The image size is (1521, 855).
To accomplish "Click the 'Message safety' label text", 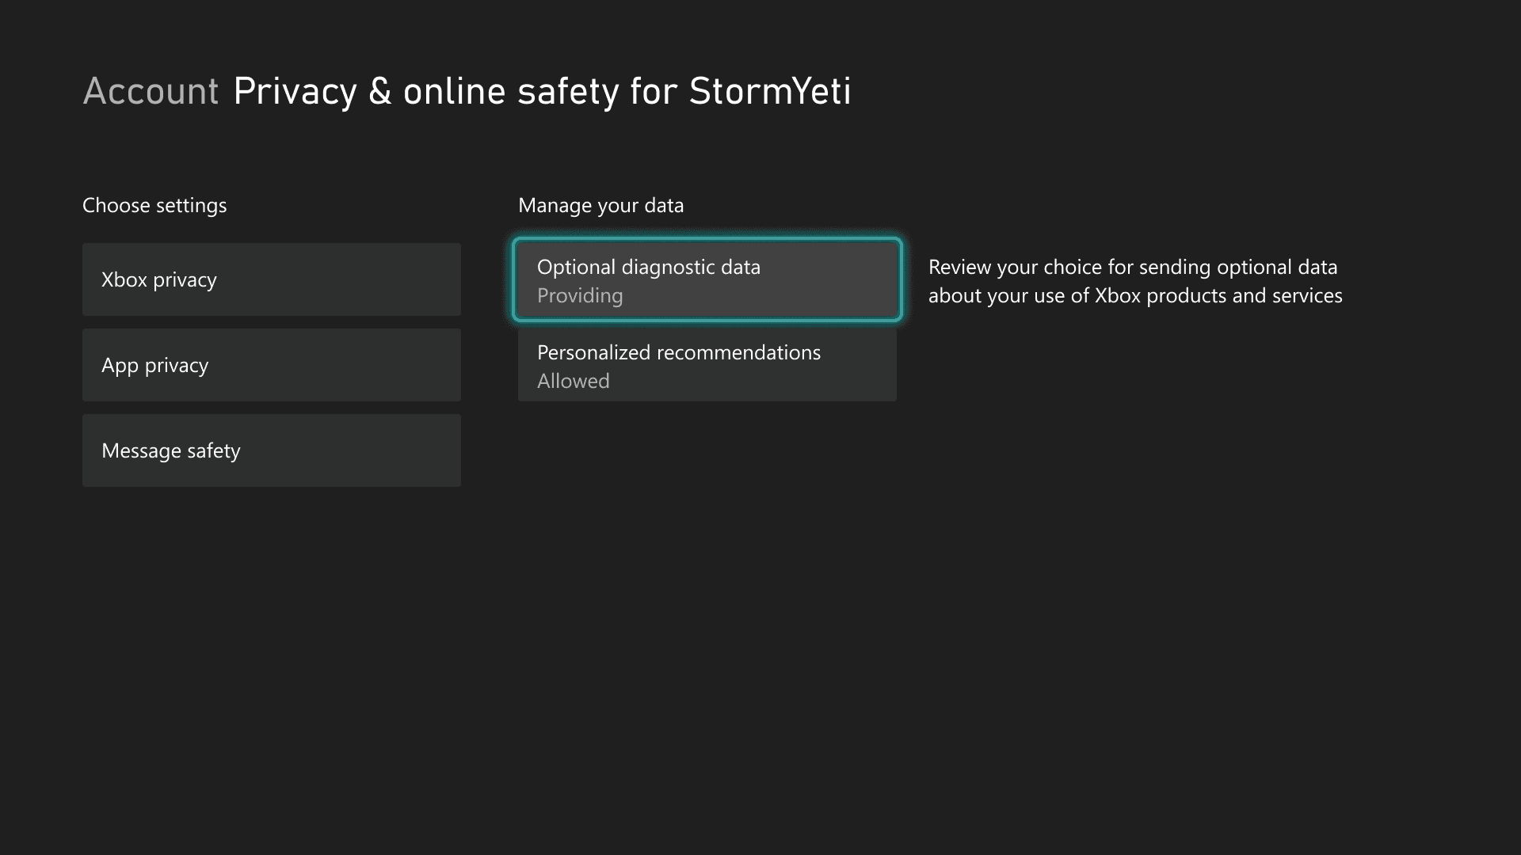I will (x=170, y=450).
